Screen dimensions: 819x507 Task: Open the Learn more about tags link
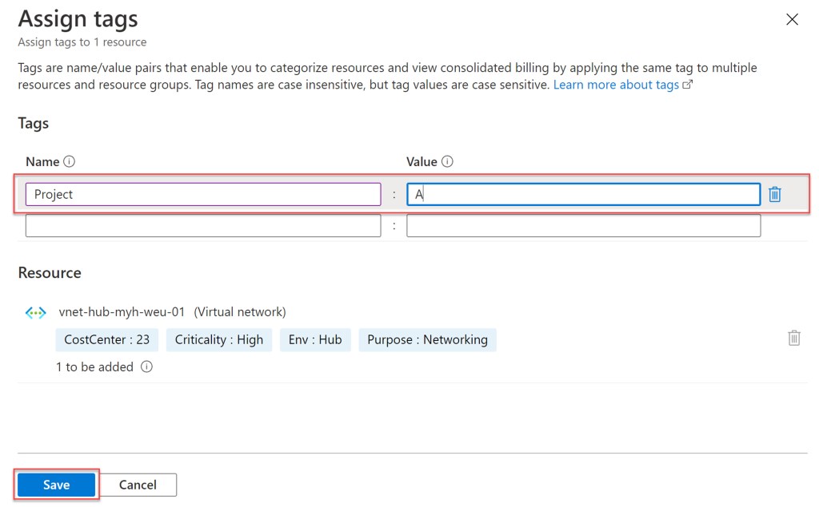pyautogui.click(x=616, y=85)
